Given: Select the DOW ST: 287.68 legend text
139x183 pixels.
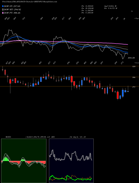Looking at the screenshot, I should pyautogui.click(x=12, y=6).
